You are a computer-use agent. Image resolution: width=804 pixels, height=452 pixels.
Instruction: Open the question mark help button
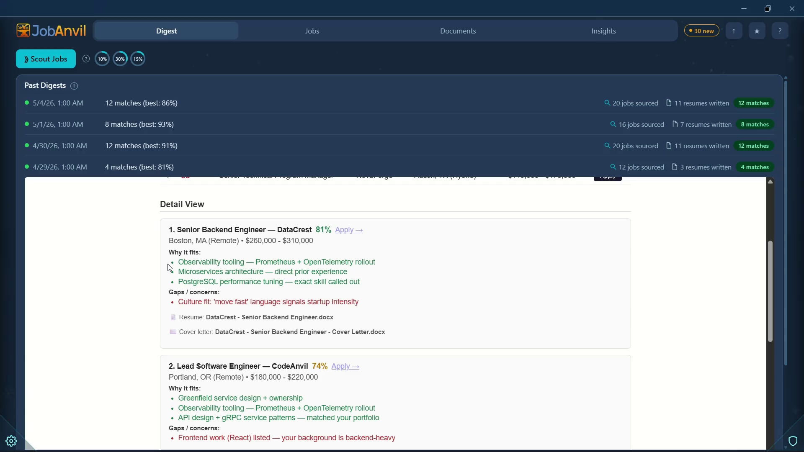[780, 31]
